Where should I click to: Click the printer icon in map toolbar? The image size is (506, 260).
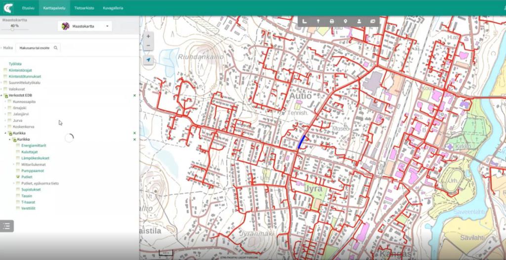click(332, 21)
